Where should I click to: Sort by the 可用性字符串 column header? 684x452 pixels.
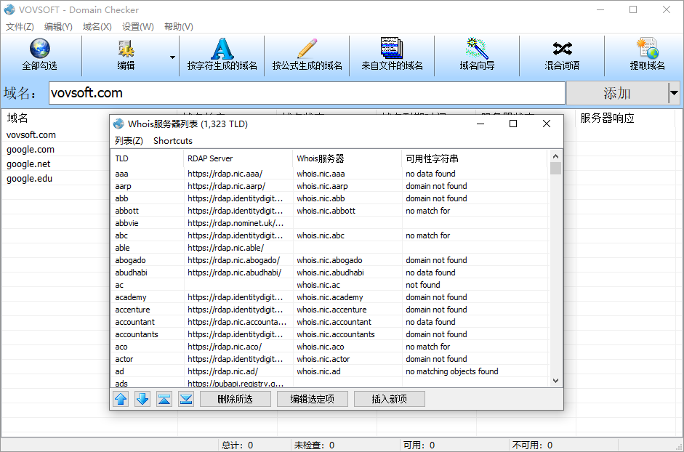tap(474, 158)
